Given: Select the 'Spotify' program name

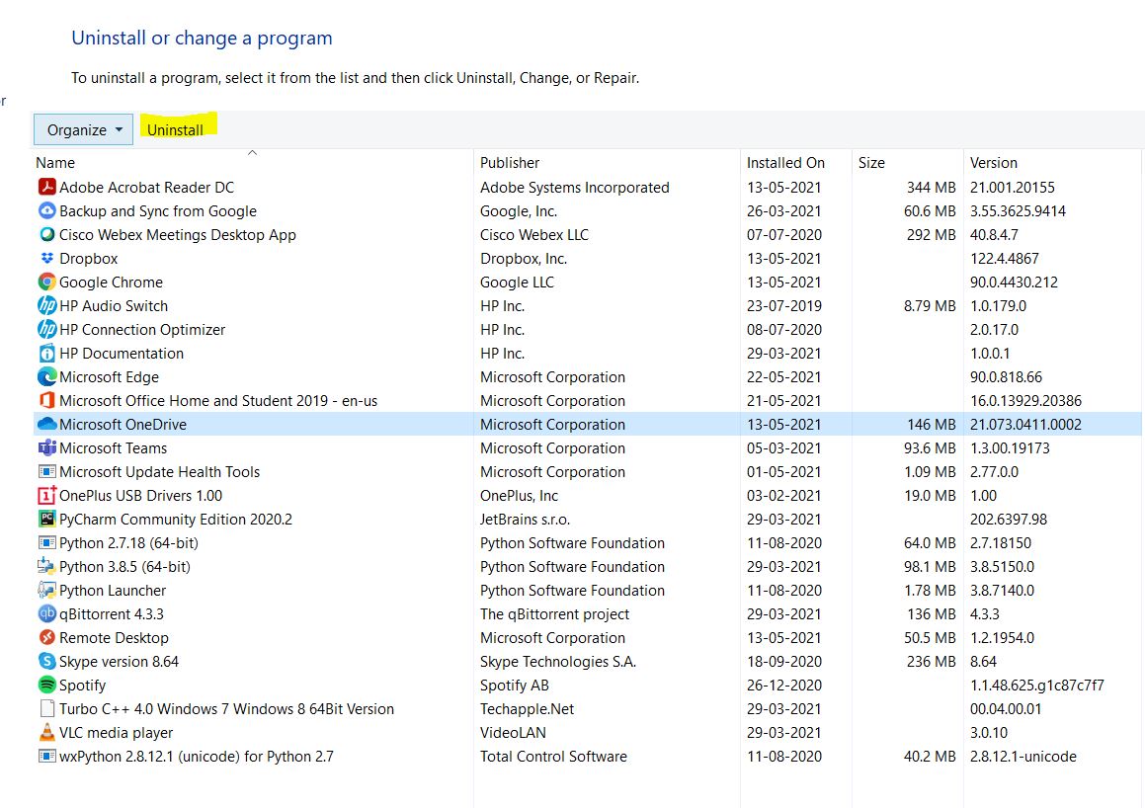Looking at the screenshot, I should coord(83,686).
